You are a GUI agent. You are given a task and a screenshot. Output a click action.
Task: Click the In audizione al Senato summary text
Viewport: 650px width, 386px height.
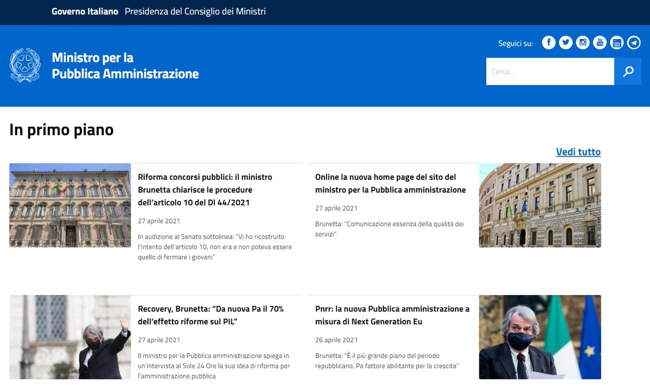pos(214,247)
